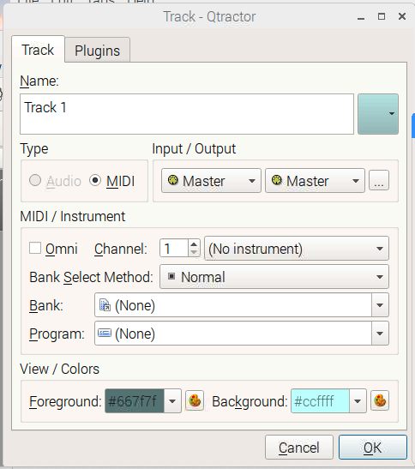Open background color palette picker icon
Screen dimensions: 415x469
380,400
